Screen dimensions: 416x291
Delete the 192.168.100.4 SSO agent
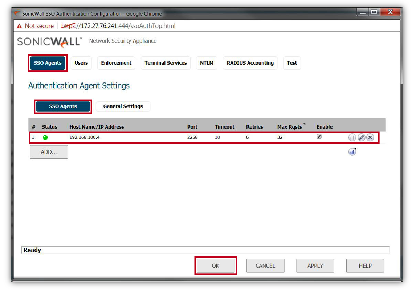370,137
